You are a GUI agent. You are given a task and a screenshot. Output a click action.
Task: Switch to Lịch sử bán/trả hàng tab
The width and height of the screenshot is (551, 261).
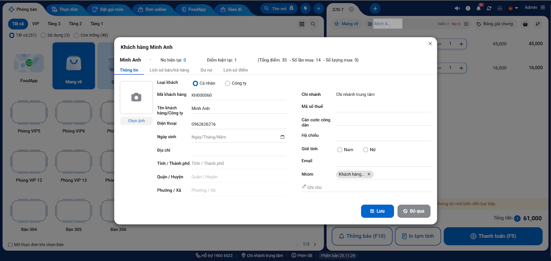(169, 70)
